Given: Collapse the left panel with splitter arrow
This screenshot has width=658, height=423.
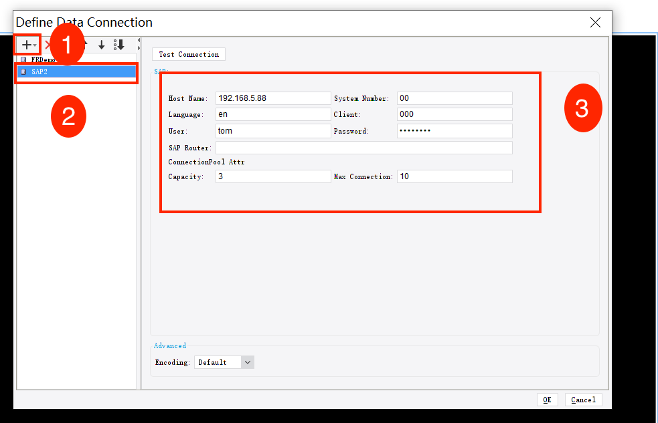Looking at the screenshot, I should click(x=139, y=41).
